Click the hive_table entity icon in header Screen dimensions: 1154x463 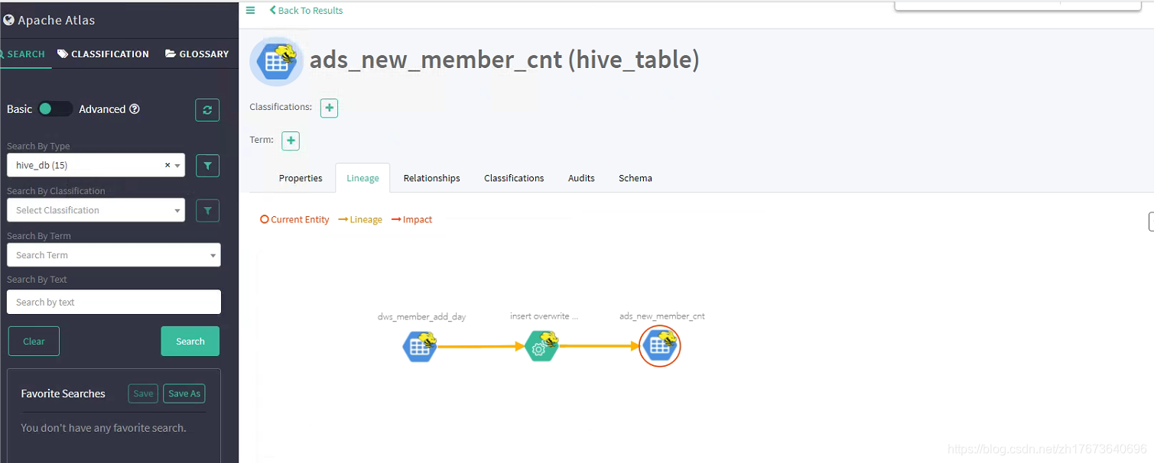click(277, 61)
